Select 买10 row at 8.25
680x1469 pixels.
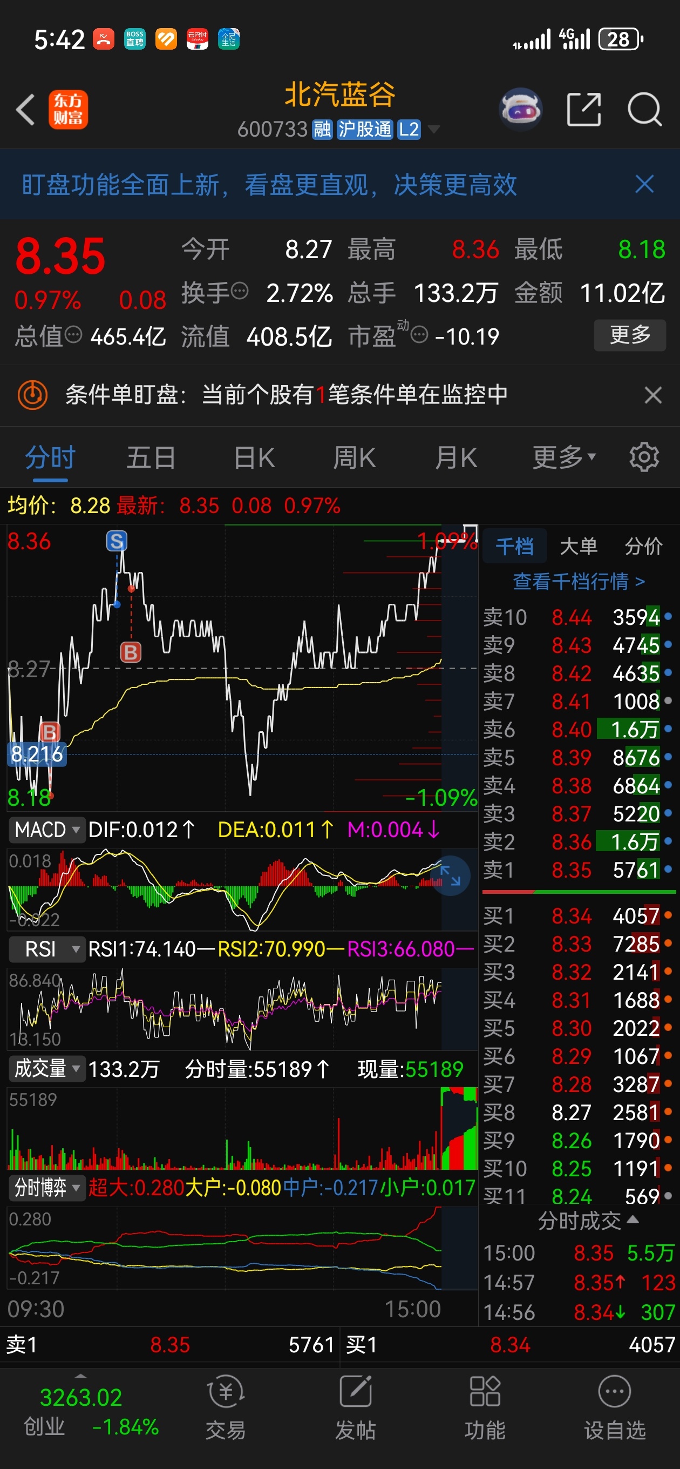point(579,1169)
